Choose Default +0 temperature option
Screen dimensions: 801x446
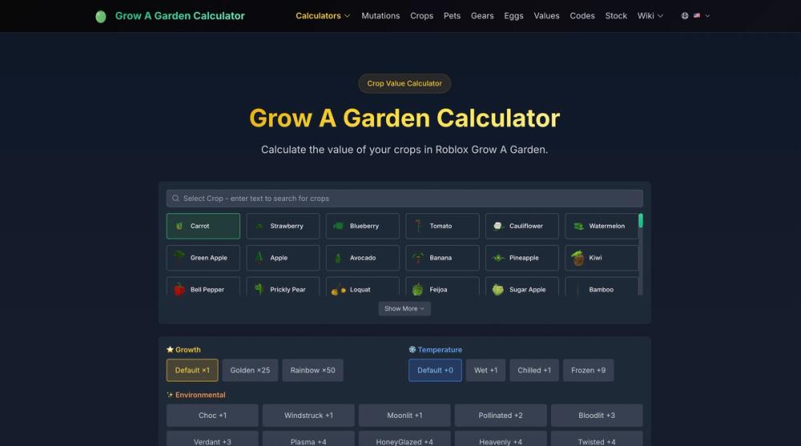[x=435, y=370]
